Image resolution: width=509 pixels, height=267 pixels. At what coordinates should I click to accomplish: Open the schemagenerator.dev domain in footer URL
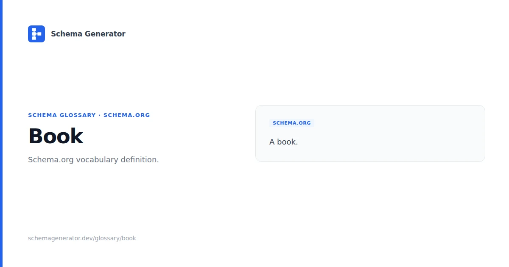(x=60, y=238)
